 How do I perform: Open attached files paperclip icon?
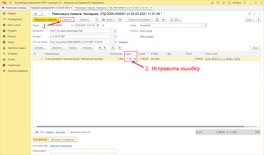click(x=163, y=20)
